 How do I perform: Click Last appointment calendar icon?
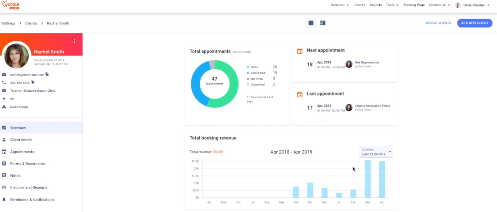(x=299, y=94)
